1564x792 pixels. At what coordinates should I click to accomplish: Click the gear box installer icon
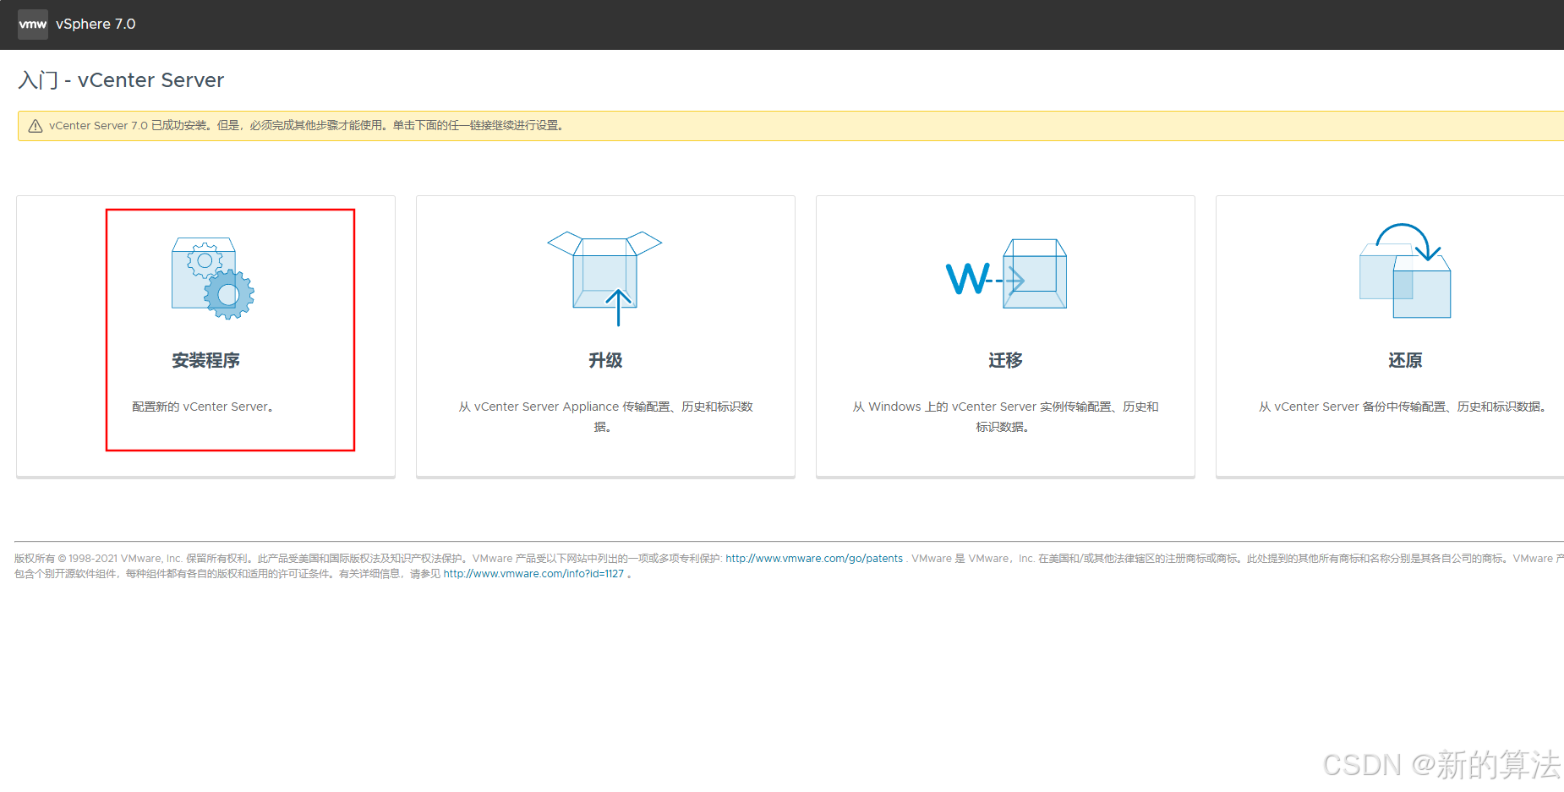coord(213,278)
